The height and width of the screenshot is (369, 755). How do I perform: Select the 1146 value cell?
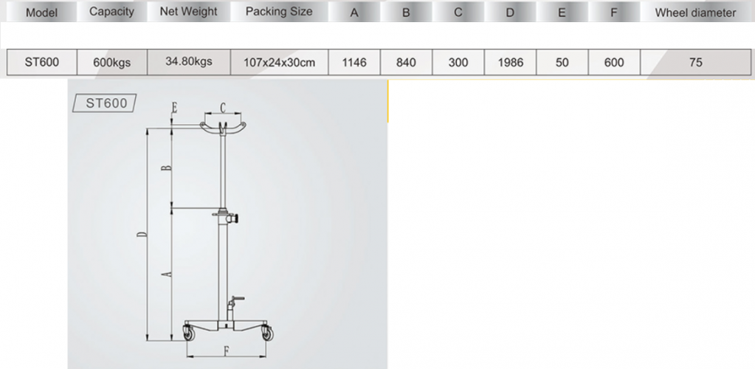click(x=354, y=62)
